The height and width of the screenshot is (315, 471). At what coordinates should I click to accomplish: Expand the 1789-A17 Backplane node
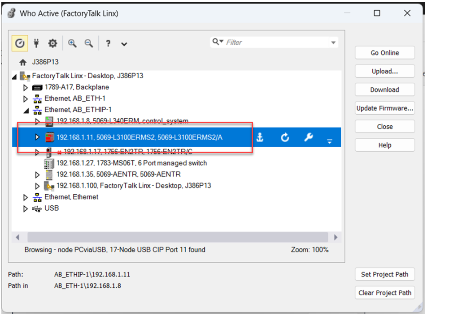[25, 87]
